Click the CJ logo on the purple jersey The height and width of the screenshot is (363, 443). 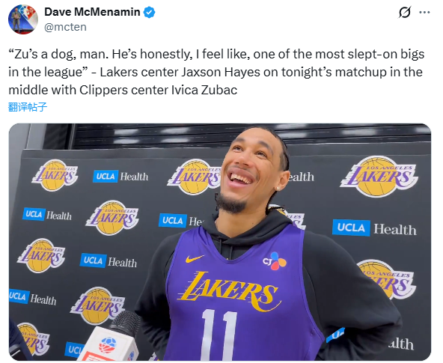pyautogui.click(x=275, y=260)
